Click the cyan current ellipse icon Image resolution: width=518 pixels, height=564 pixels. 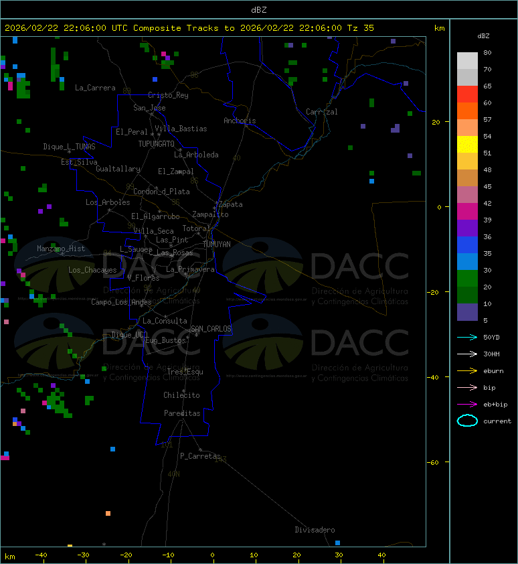tap(467, 421)
